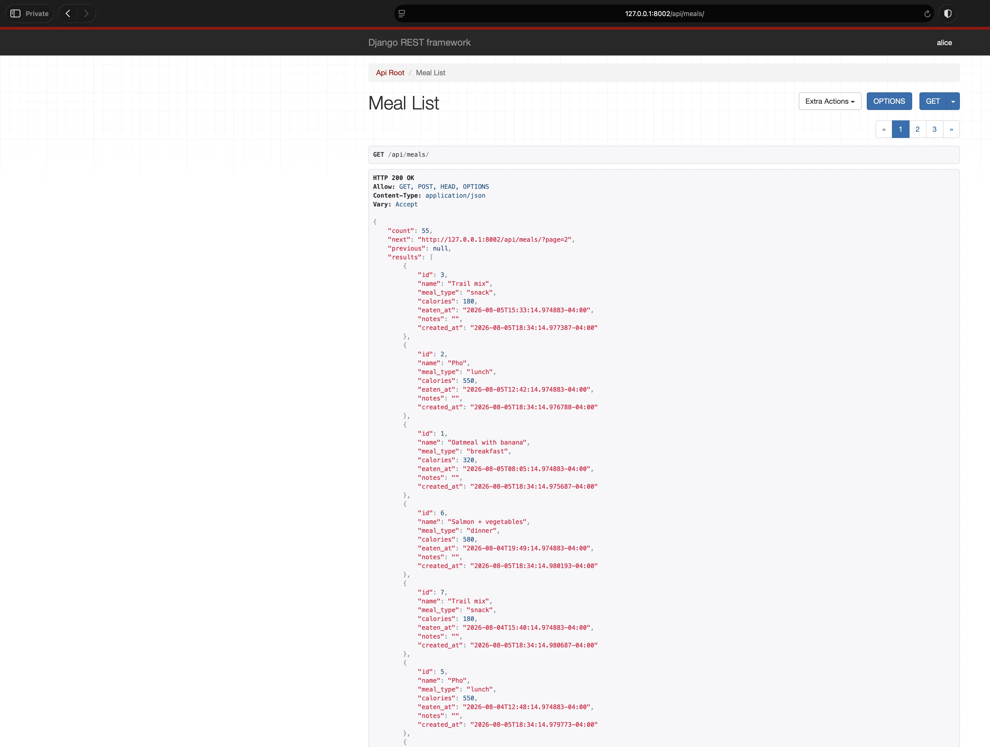Click the "Salmon + vegetables" name value

pos(487,521)
